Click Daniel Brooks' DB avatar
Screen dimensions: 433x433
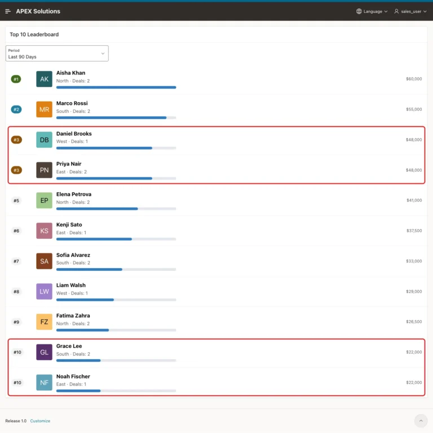(44, 140)
